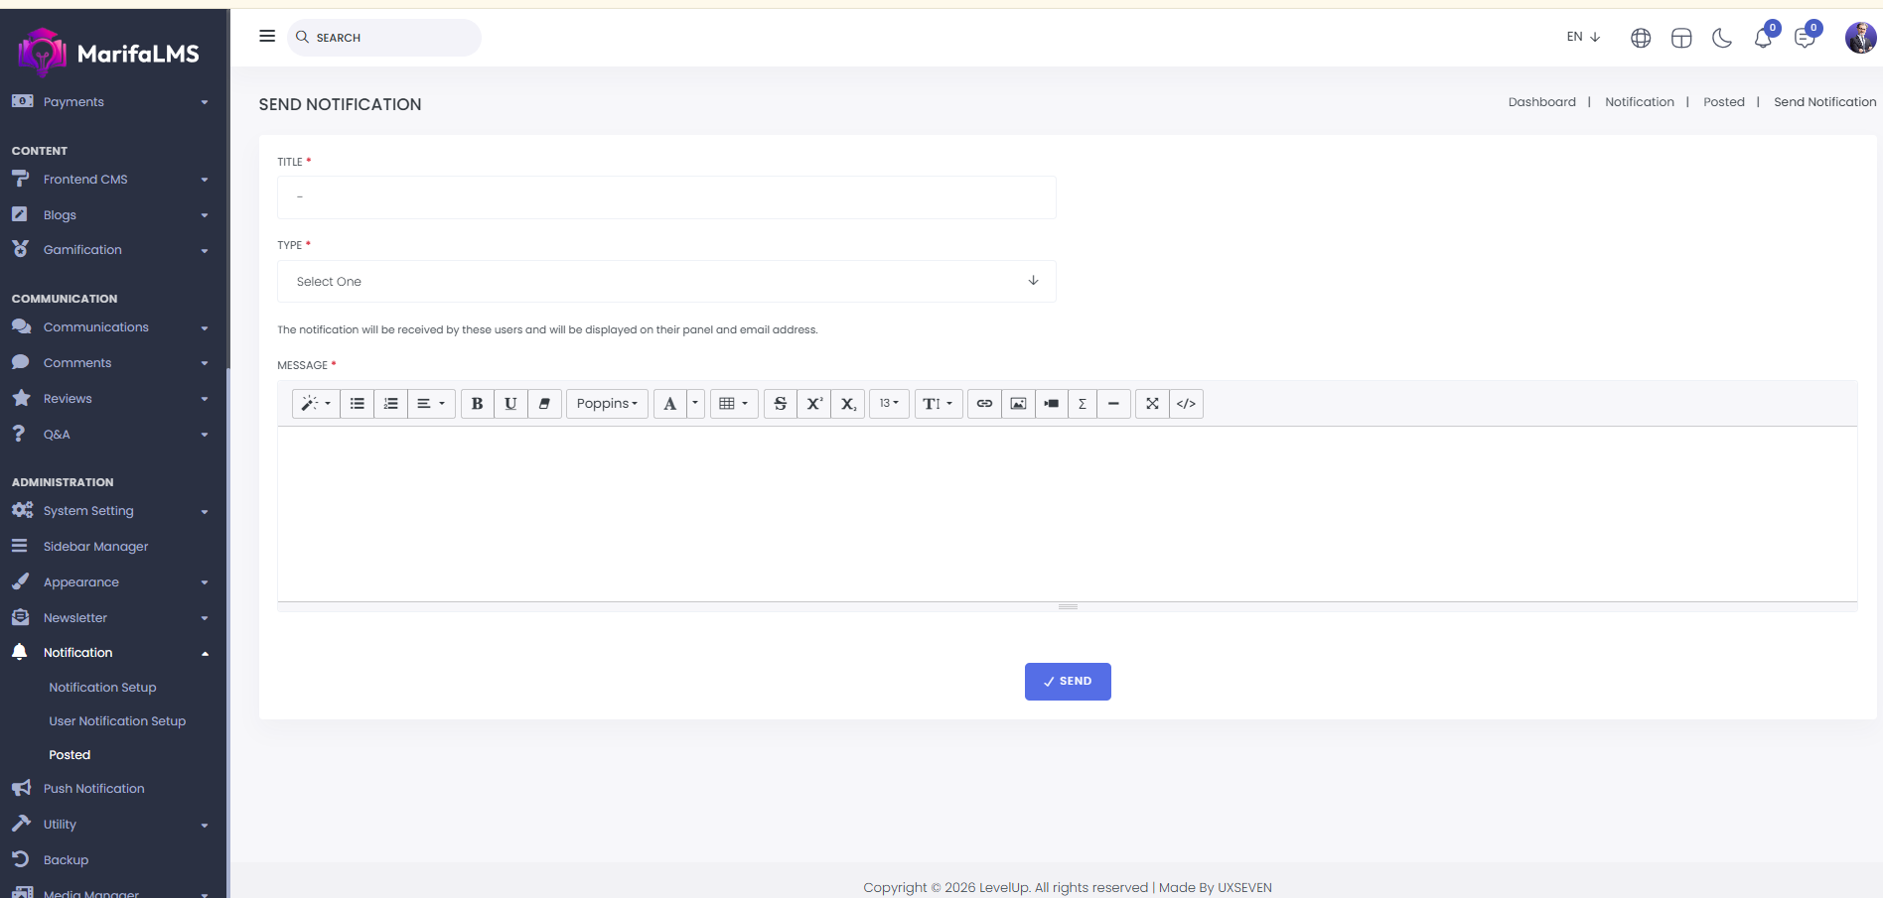Toggle underline formatting in the editor toolbar

click(x=510, y=404)
